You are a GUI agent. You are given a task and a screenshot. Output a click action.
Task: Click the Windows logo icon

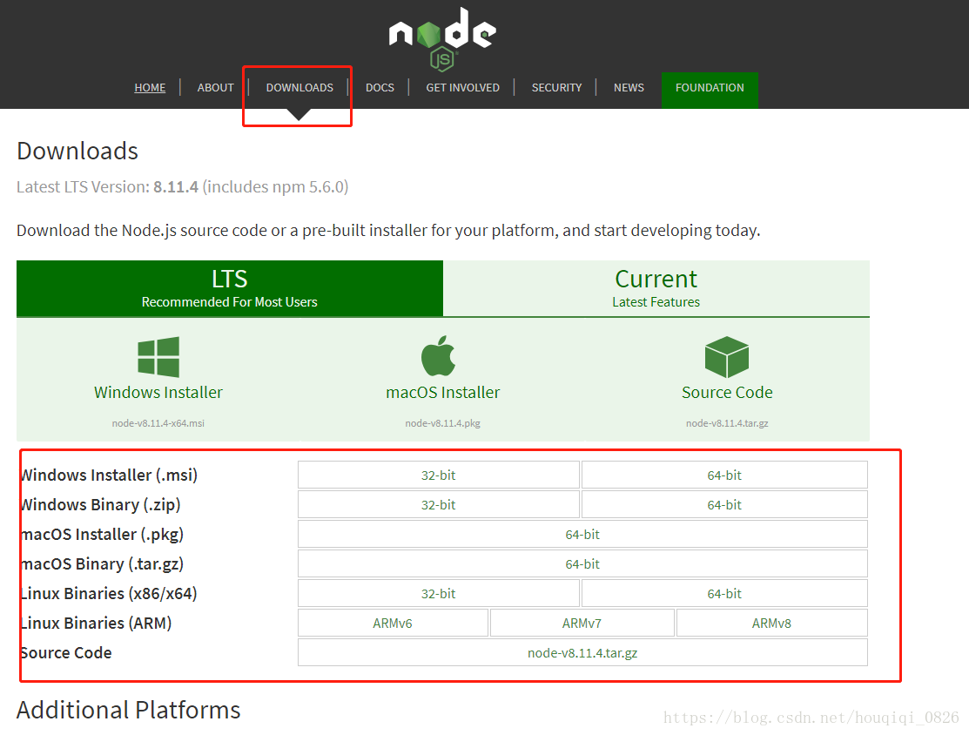[158, 357]
